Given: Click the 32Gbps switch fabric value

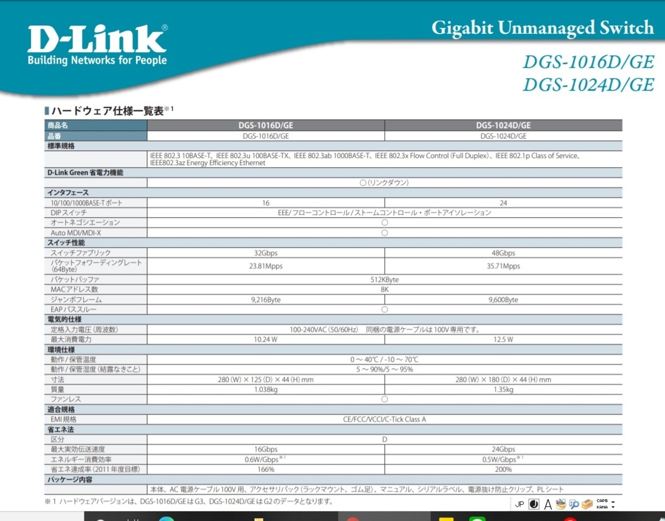Looking at the screenshot, I should tap(265, 253).
